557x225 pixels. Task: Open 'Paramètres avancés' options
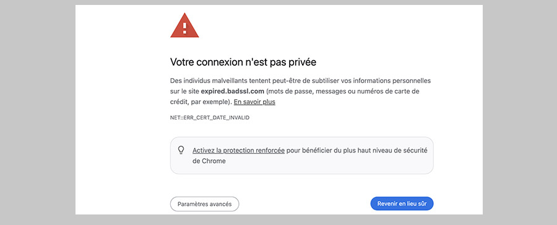205,204
